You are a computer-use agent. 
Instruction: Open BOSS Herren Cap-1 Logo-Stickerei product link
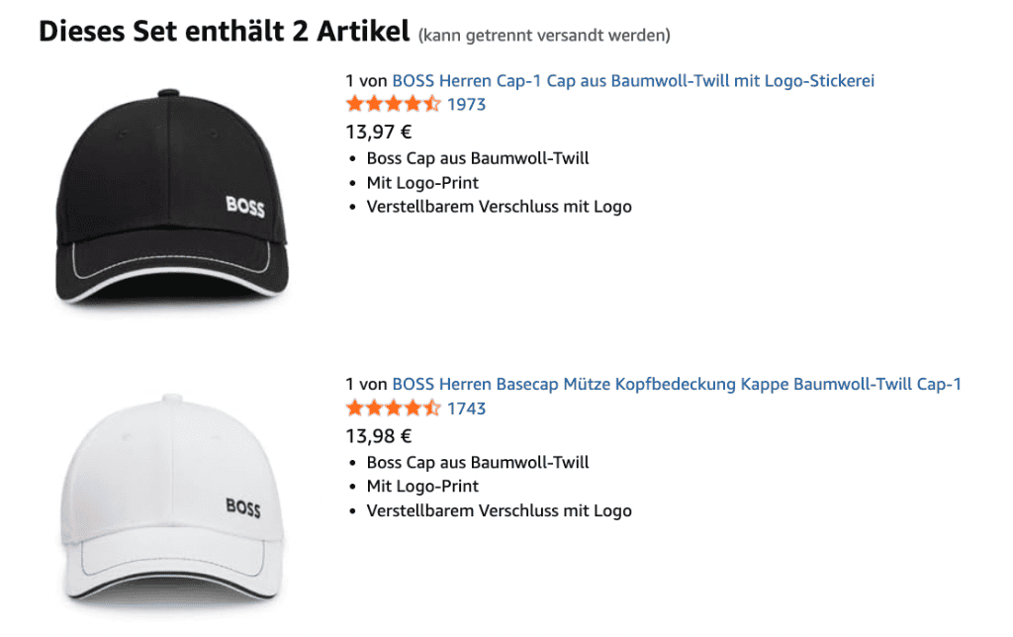coord(633,81)
